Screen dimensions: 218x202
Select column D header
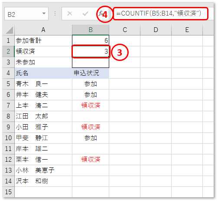point(156,30)
